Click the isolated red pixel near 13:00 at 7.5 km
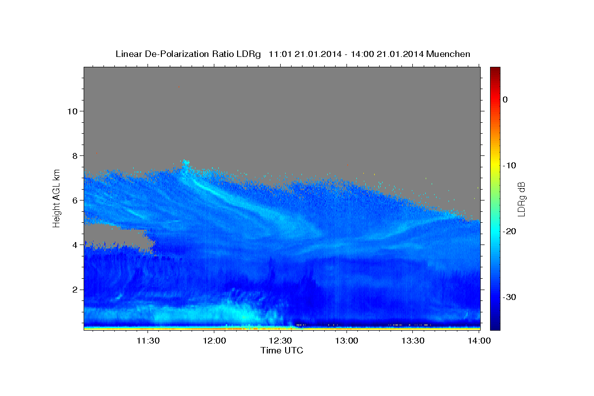This screenshot has width=594, height=396. pyautogui.click(x=347, y=165)
